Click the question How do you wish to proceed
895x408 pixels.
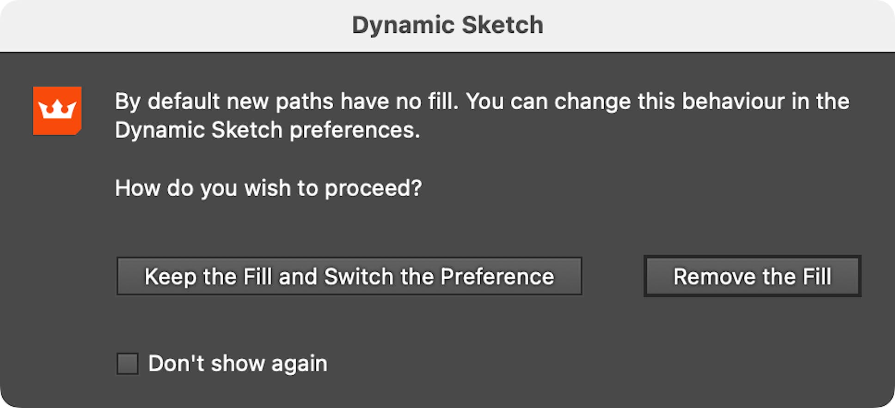268,187
